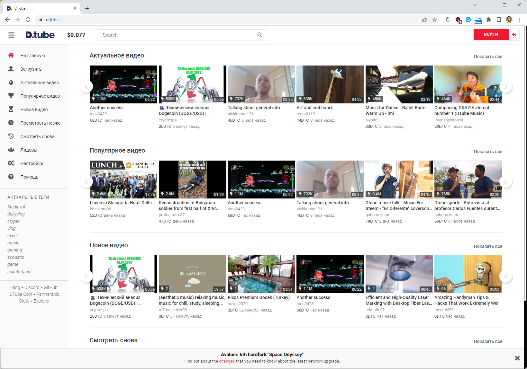
Task: Click the history icon for Смотреть снова
Action: (x=11, y=136)
